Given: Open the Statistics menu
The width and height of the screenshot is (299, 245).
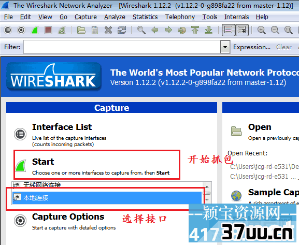Looking at the screenshot, I should click(x=145, y=17).
